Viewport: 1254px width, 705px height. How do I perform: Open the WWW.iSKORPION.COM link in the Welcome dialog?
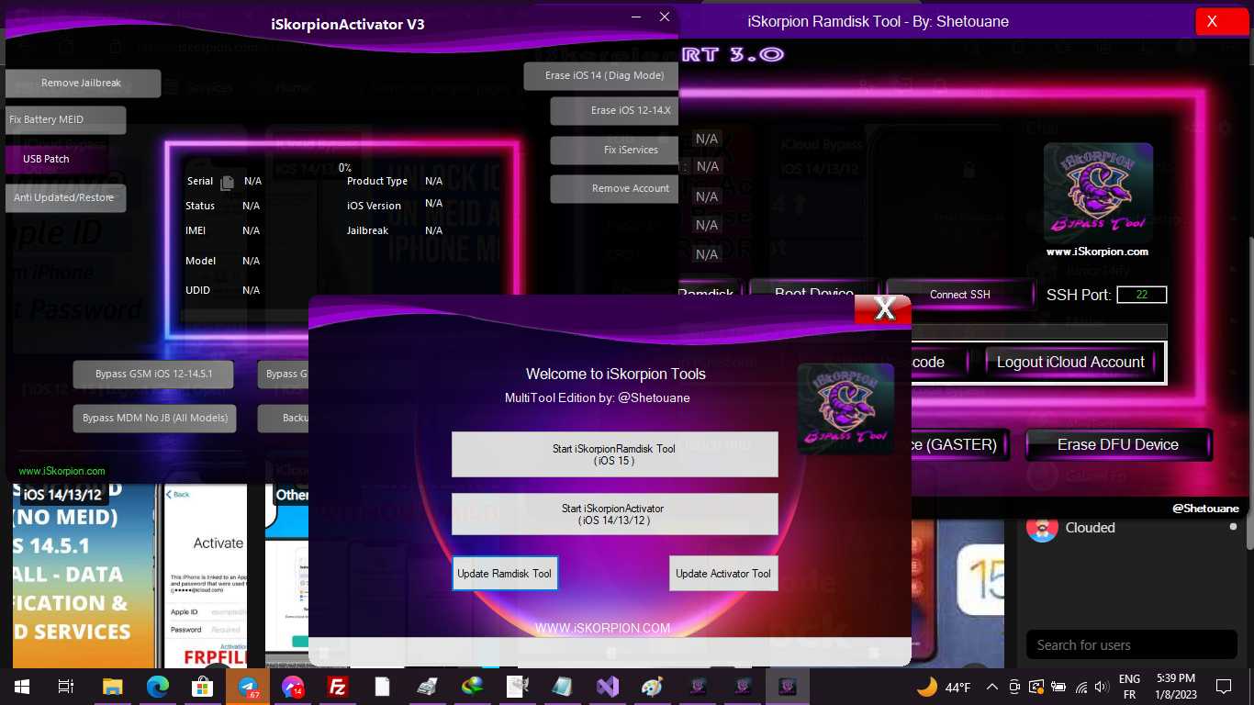click(x=602, y=628)
